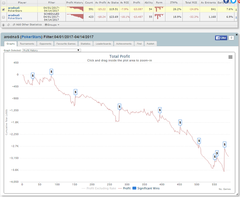
Task: Click the significant win marker near game 280
Action: coord(120,107)
